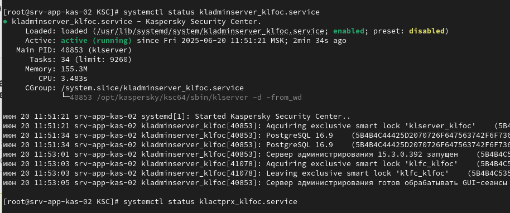This screenshot has height=213, width=510.
Task: Click the yellow 'disabled' preset word
Action: (x=426, y=31)
